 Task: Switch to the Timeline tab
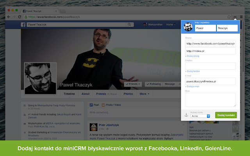69,94
